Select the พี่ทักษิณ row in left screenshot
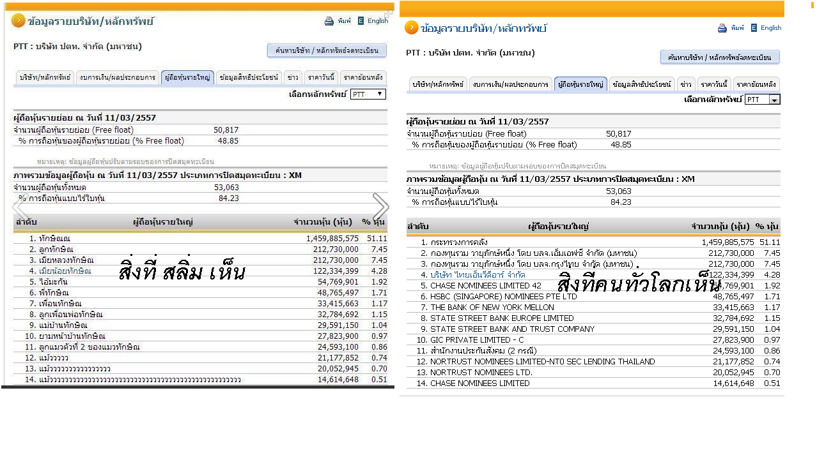817x462 pixels. pyautogui.click(x=200, y=292)
